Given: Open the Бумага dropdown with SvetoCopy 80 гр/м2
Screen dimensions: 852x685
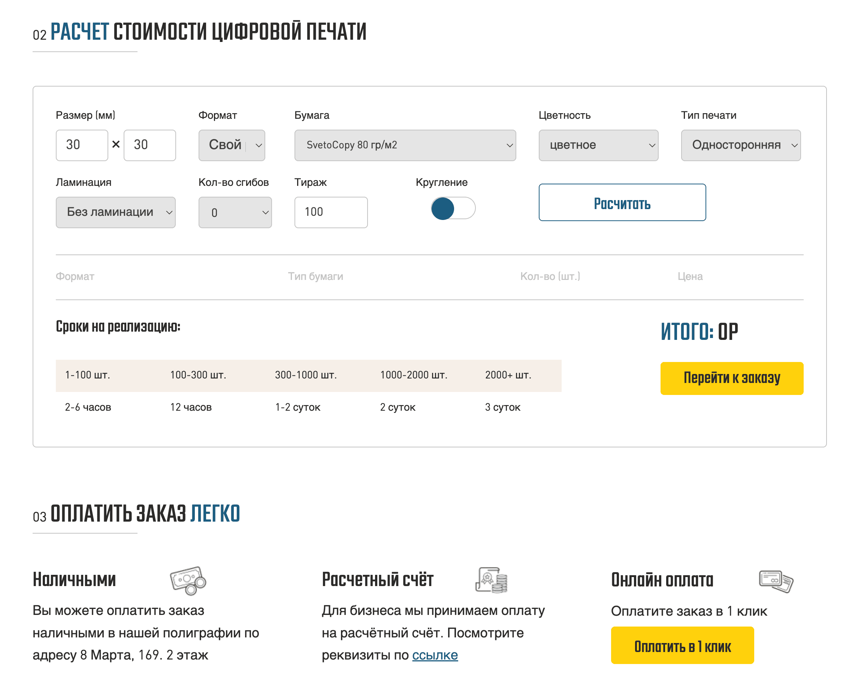Looking at the screenshot, I should click(405, 145).
